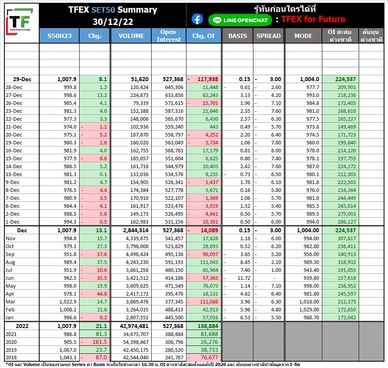The width and height of the screenshot is (388, 368).
Task: Click the Mar row label
Action: point(10,302)
